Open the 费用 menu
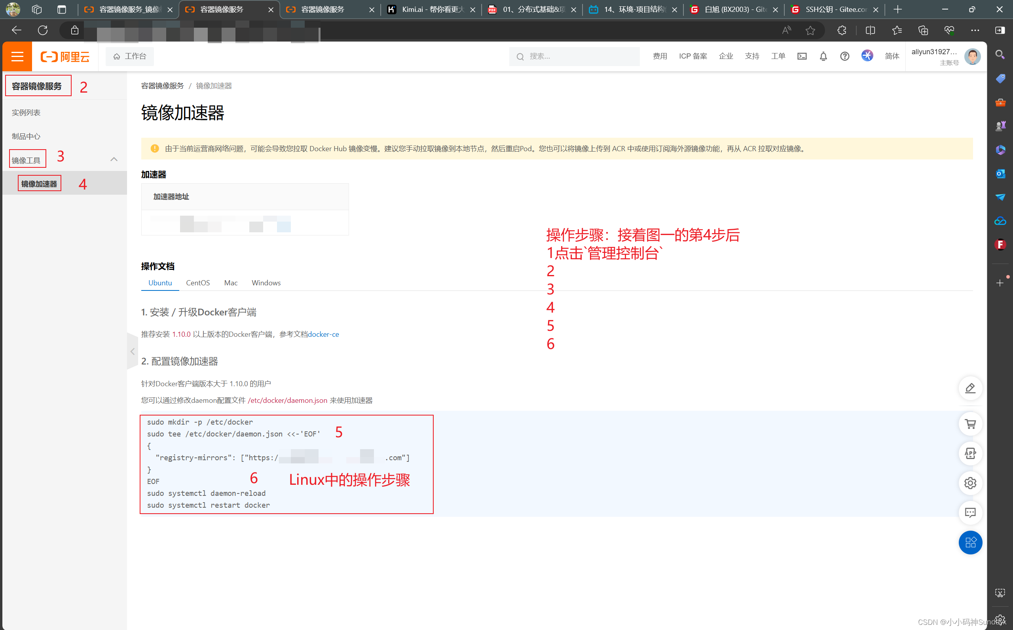 click(660, 56)
